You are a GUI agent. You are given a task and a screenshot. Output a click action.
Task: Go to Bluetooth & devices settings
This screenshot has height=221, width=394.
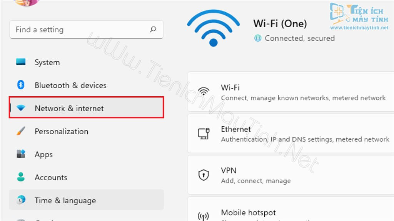(x=70, y=85)
